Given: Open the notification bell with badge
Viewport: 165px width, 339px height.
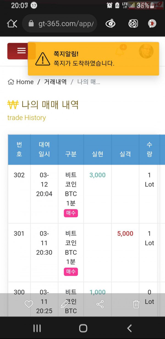Looking at the screenshot, I should [120, 51].
